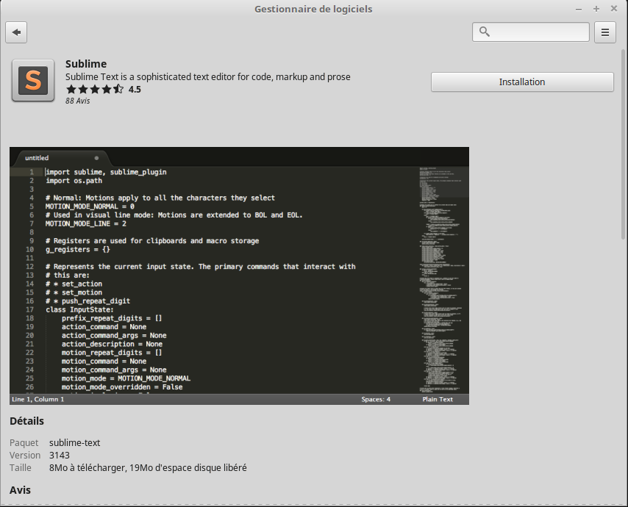Select the package name 'sublime-text'

[x=74, y=442]
